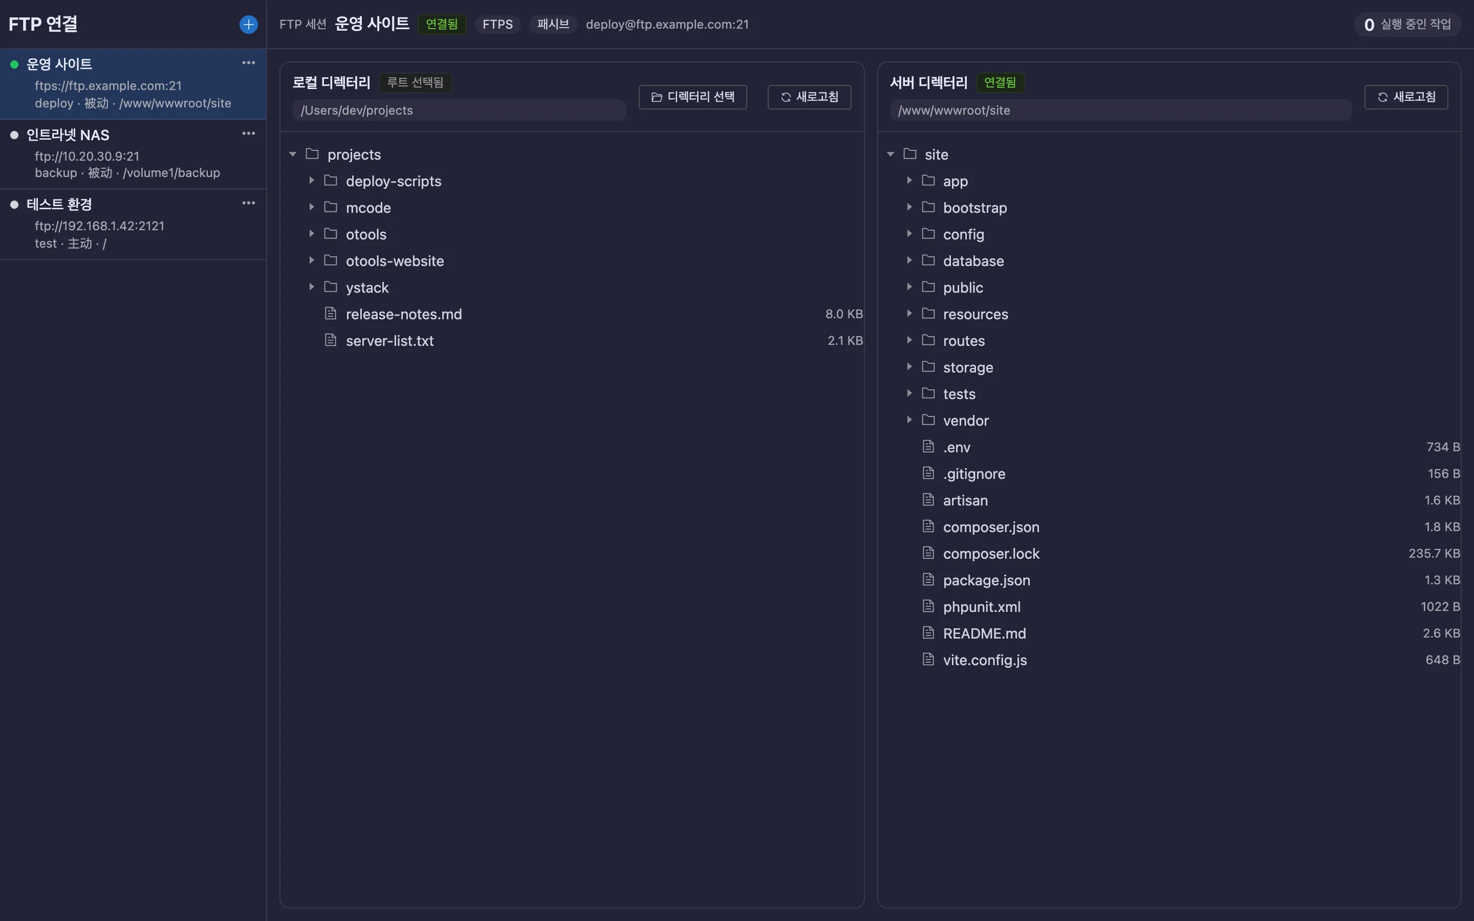Image resolution: width=1474 pixels, height=921 pixels.
Task: Expand the otools-website folder
Action: [x=311, y=260]
